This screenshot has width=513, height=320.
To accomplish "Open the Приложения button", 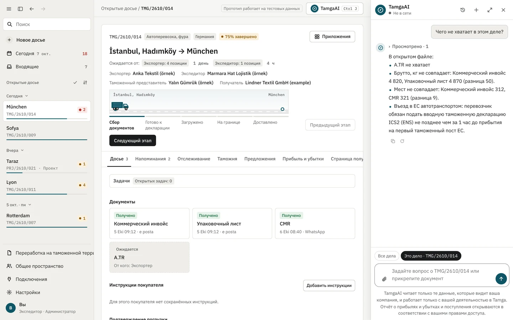I will click(x=332, y=37).
